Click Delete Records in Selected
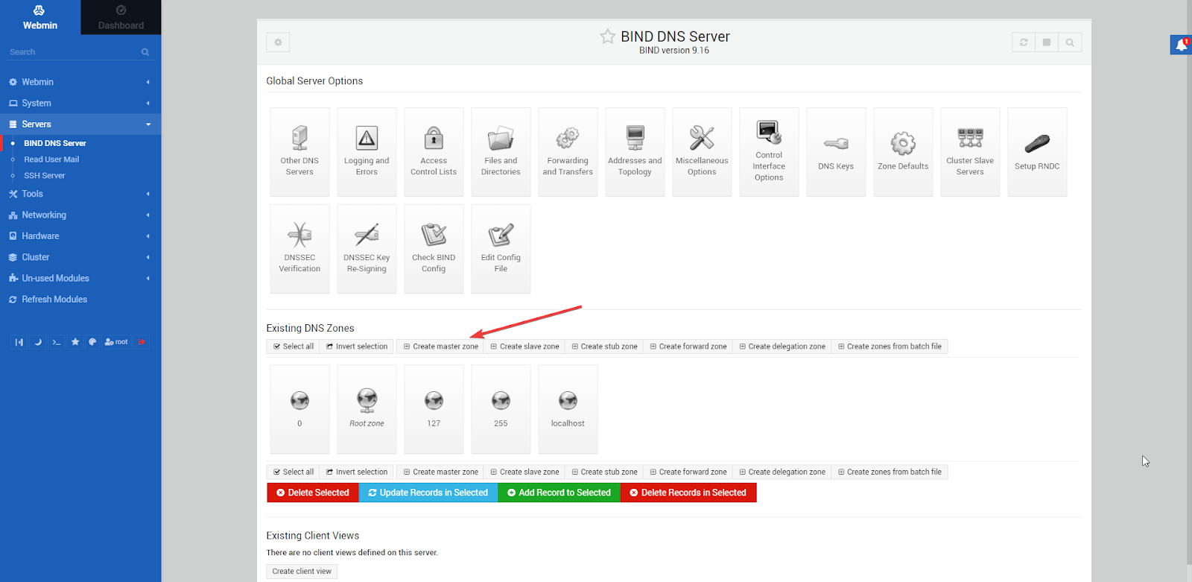Screen dimensions: 1192x582 click(x=688, y=493)
